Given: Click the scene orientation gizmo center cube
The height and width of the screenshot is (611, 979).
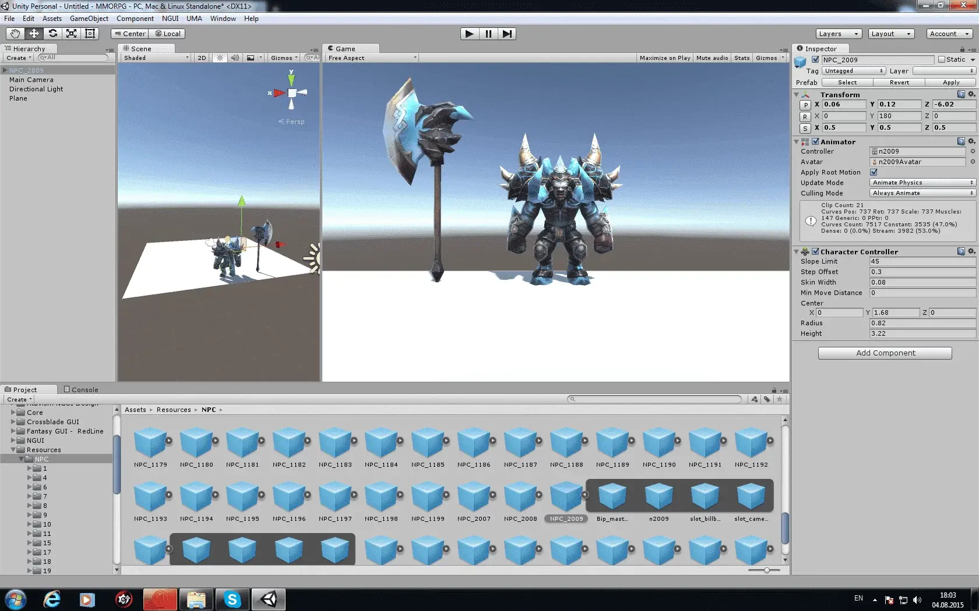Looking at the screenshot, I should point(292,93).
